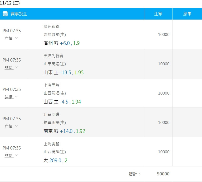Click bet text 廣州 客 +6.0 , 1.9
Screen dimensions: 202x182
point(62,43)
